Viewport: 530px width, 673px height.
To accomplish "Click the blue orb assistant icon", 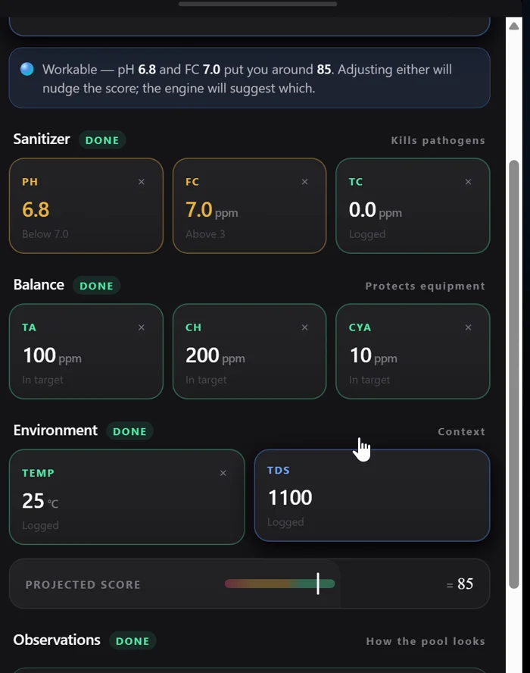I will pos(27,69).
